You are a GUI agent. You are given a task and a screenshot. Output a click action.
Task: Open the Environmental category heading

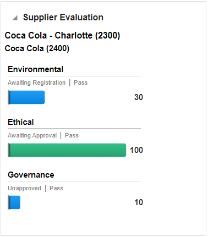point(35,69)
